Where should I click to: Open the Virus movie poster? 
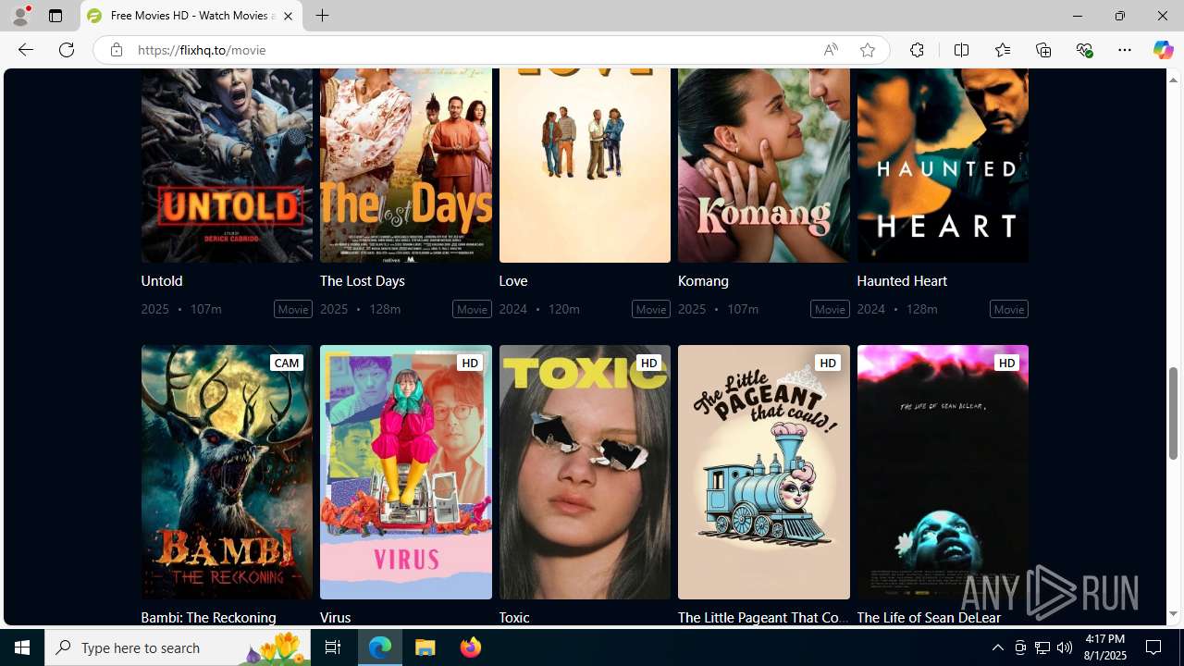click(406, 472)
